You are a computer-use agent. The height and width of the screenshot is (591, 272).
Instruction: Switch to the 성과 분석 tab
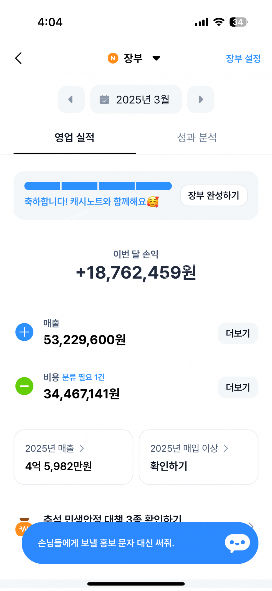pos(197,138)
